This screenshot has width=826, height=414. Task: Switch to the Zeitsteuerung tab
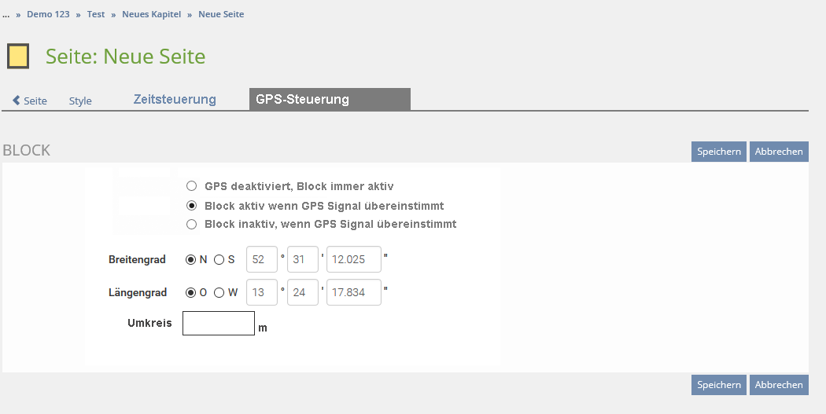tap(175, 100)
